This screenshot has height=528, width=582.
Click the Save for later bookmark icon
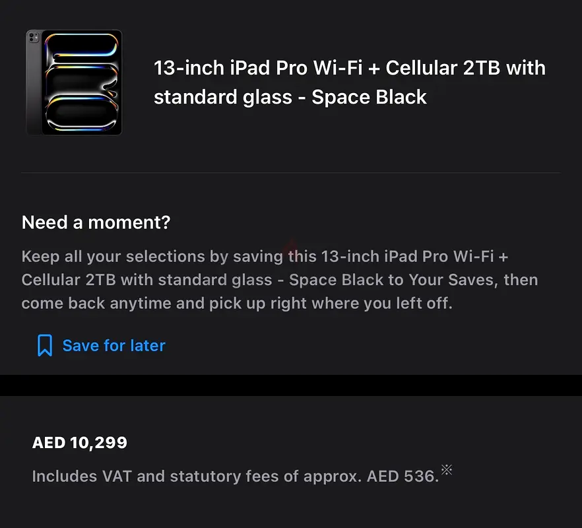[x=44, y=345]
